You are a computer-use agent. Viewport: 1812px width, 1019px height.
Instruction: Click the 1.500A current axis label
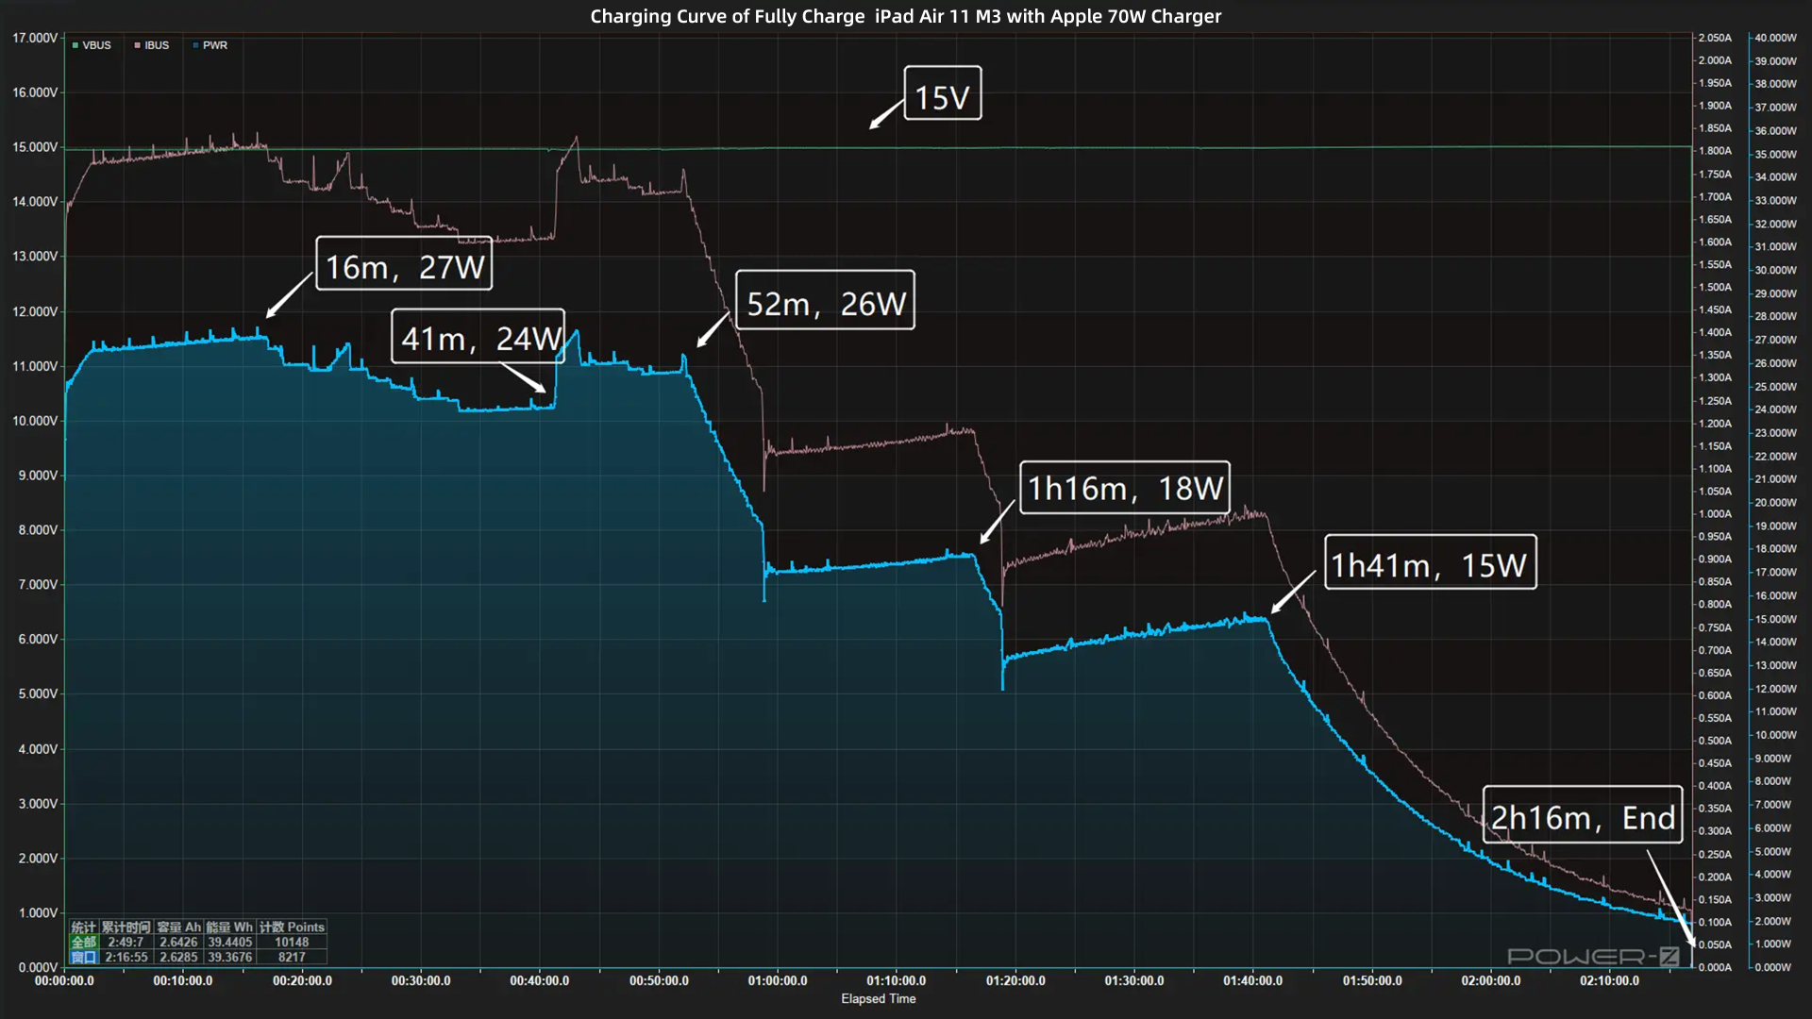tap(1715, 287)
